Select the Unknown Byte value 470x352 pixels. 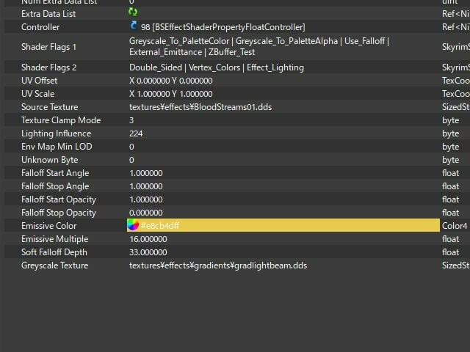pos(131,160)
